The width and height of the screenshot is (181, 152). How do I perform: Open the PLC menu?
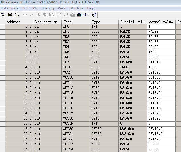[x=36, y=8]
